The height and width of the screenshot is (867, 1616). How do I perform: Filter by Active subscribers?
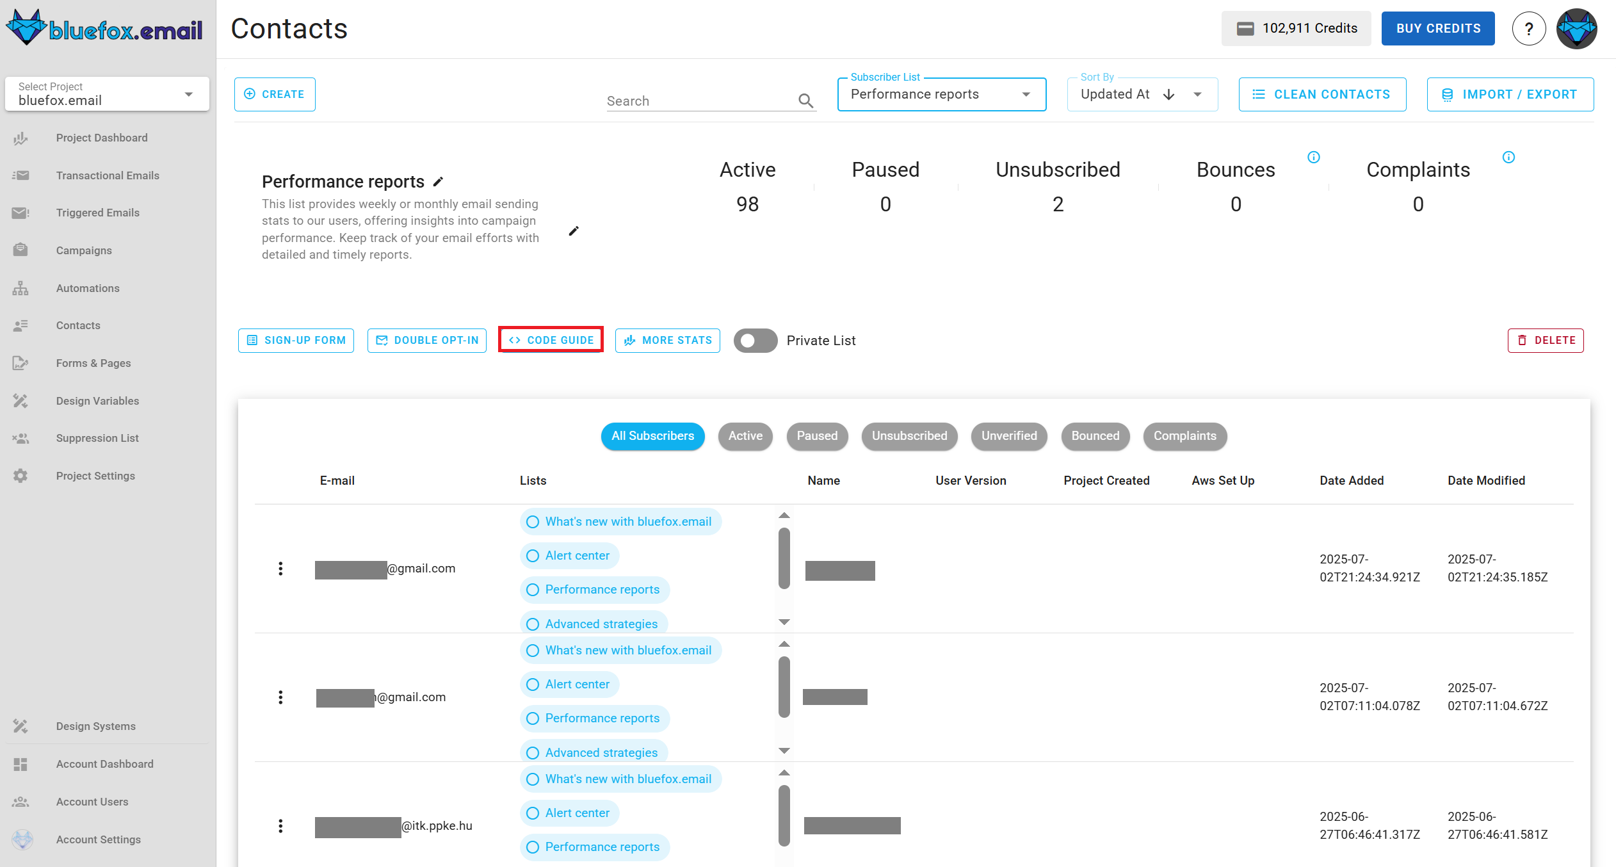point(745,436)
